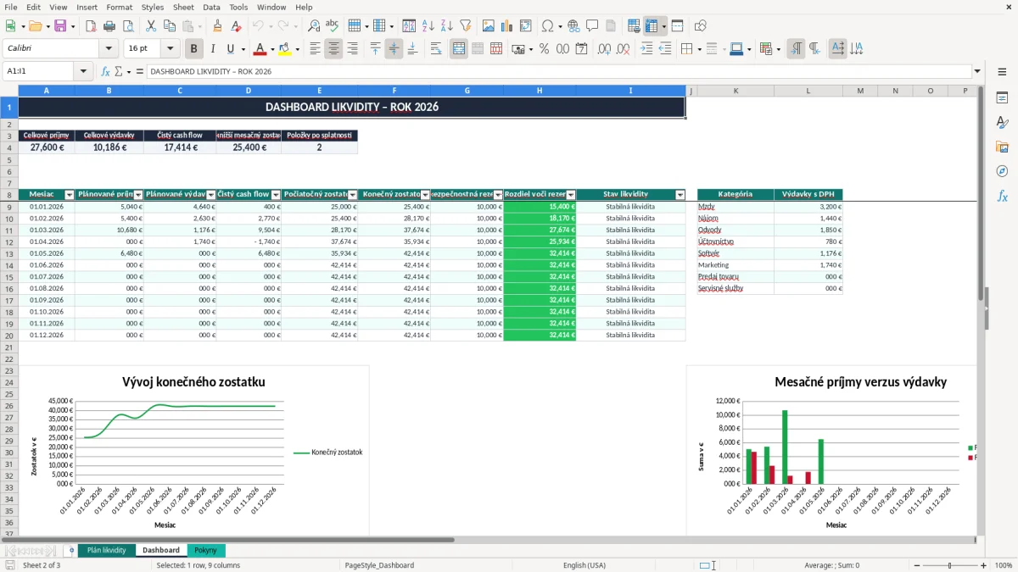
Task: Click column H header
Action: 540,91
